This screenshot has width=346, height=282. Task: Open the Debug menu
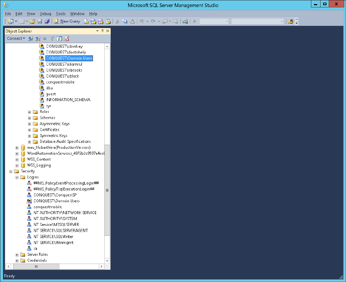click(x=45, y=14)
